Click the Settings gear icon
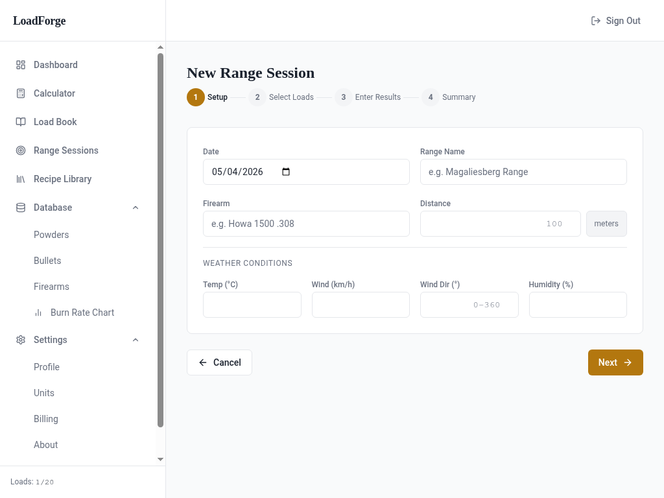 click(x=21, y=340)
